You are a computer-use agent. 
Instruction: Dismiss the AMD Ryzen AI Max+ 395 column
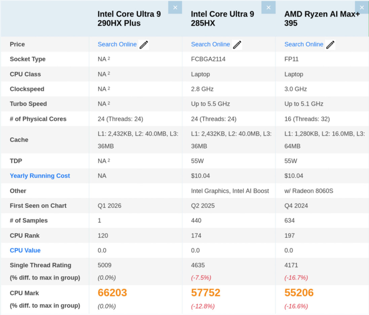[x=362, y=7]
